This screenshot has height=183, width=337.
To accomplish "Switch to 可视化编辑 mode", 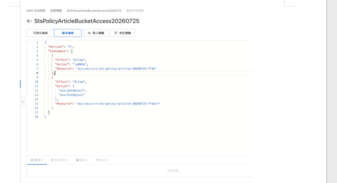I will (40, 33).
